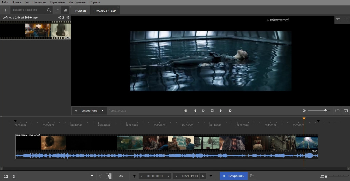Viewport: 350px width, 181px height.
Task: Open output folder next to Сохранить
Action: 252,176
